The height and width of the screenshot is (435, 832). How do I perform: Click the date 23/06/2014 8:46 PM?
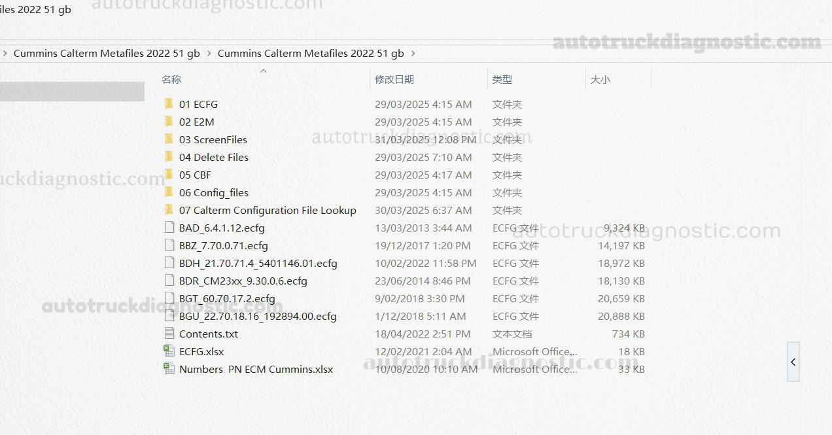click(x=423, y=281)
